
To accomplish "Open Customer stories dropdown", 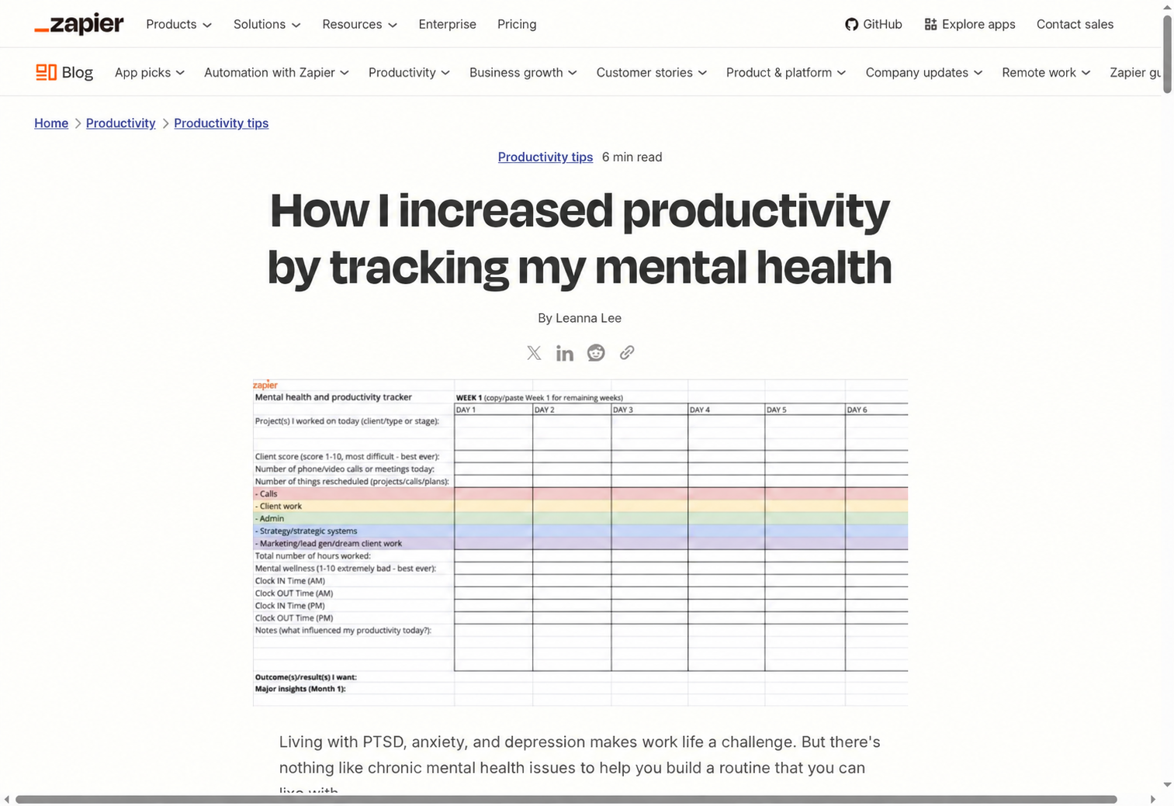I will [652, 72].
